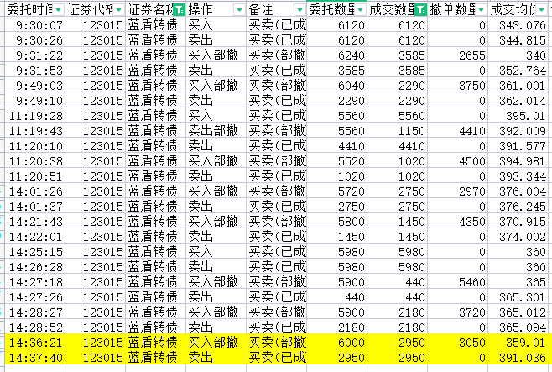
Task: Select the time cell 9:30:26
Action: coord(35,40)
